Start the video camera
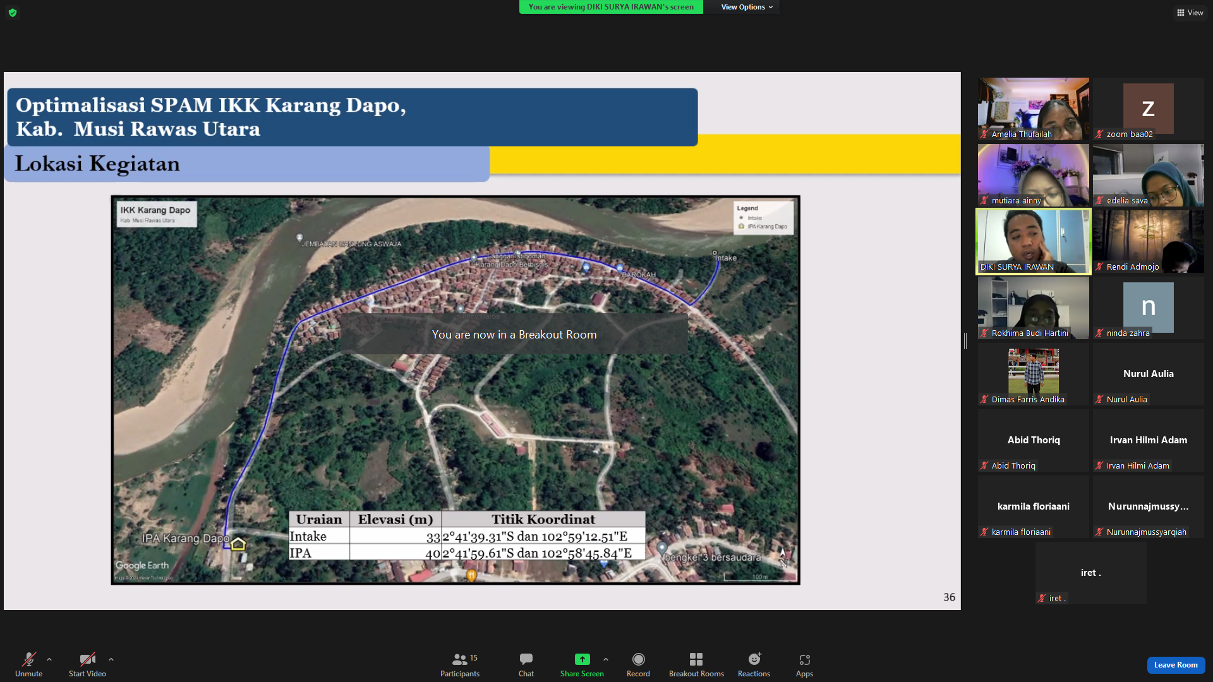The image size is (1213, 682). point(87,664)
